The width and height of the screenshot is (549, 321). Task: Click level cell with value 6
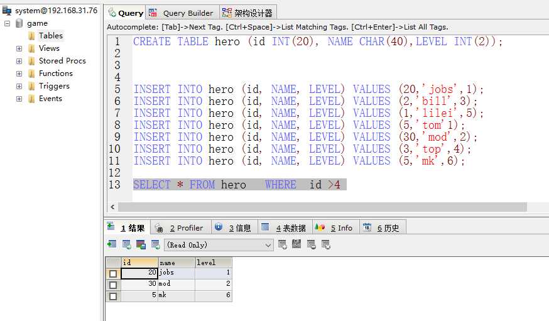tap(213, 296)
